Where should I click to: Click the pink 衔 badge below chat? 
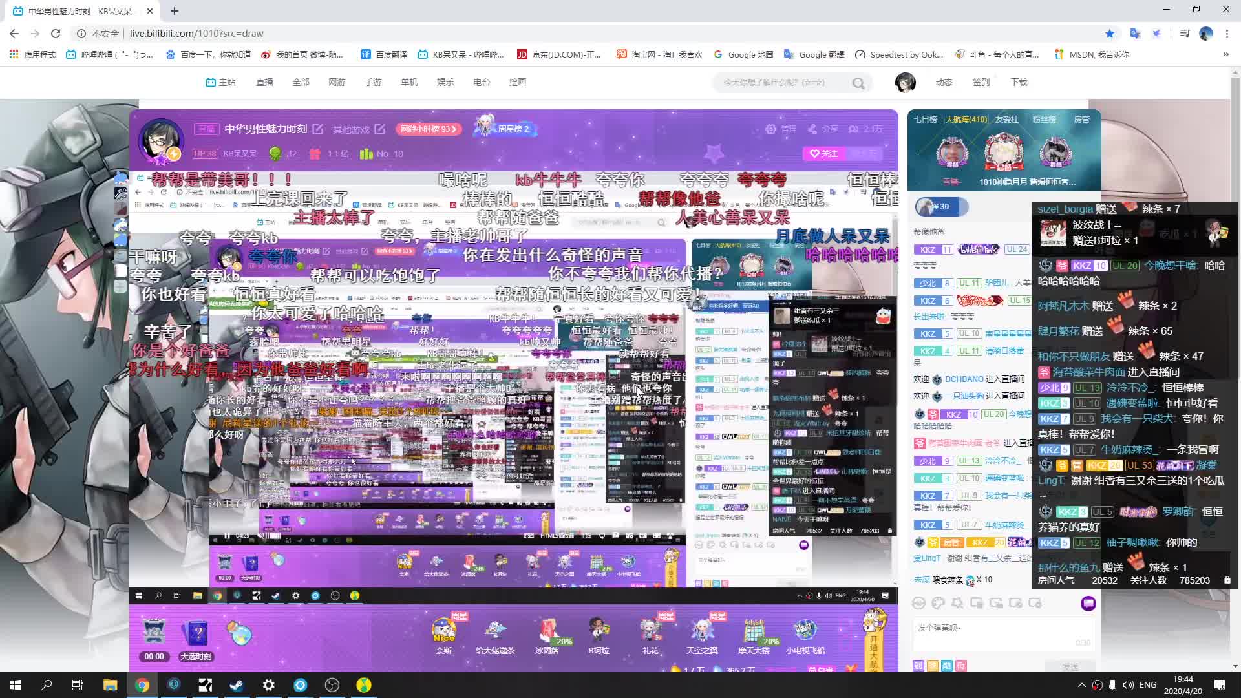click(960, 665)
